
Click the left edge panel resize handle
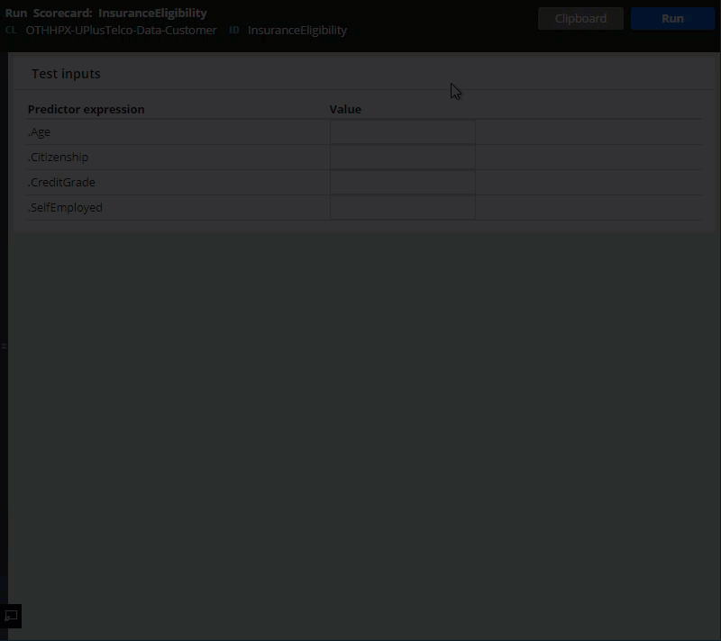pyautogui.click(x=4, y=346)
